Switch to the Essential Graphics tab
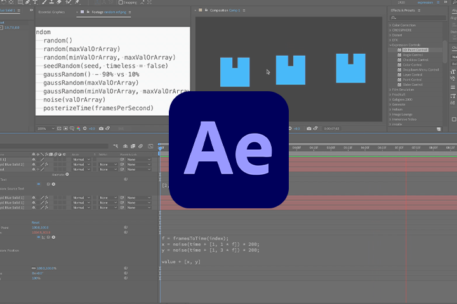 coord(51,12)
